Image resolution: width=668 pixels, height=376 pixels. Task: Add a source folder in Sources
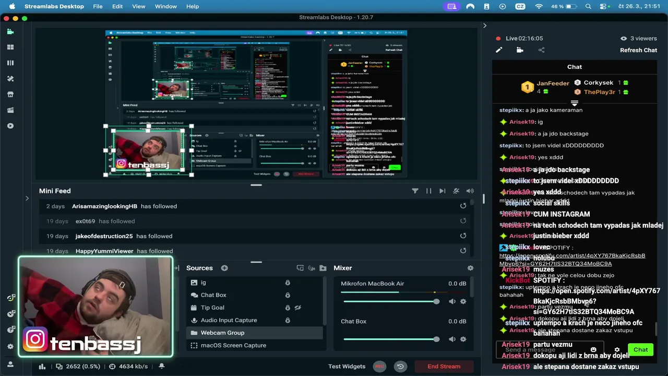[x=323, y=268]
